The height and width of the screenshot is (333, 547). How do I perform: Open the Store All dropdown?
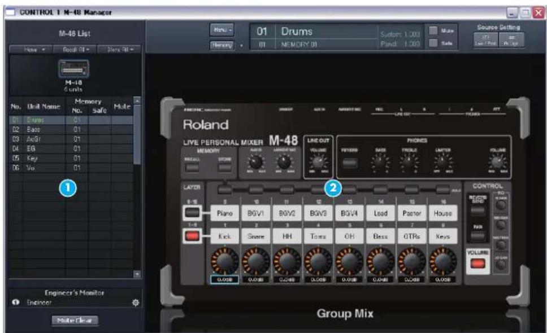click(x=119, y=50)
